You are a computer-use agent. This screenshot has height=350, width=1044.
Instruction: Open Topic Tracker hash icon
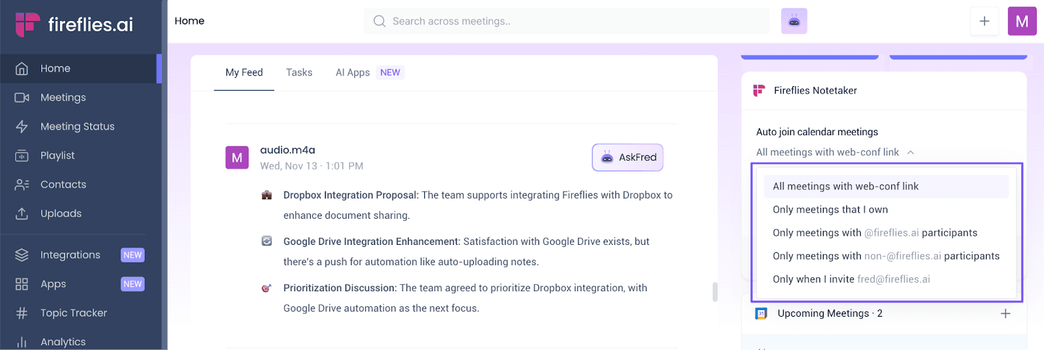pyautogui.click(x=22, y=313)
